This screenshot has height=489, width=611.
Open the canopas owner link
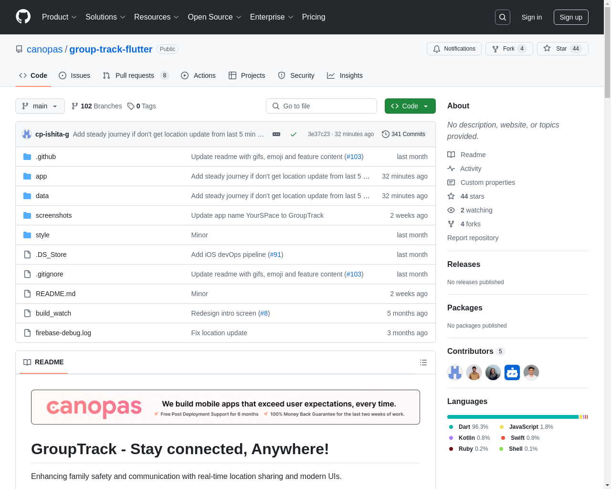[x=45, y=49]
